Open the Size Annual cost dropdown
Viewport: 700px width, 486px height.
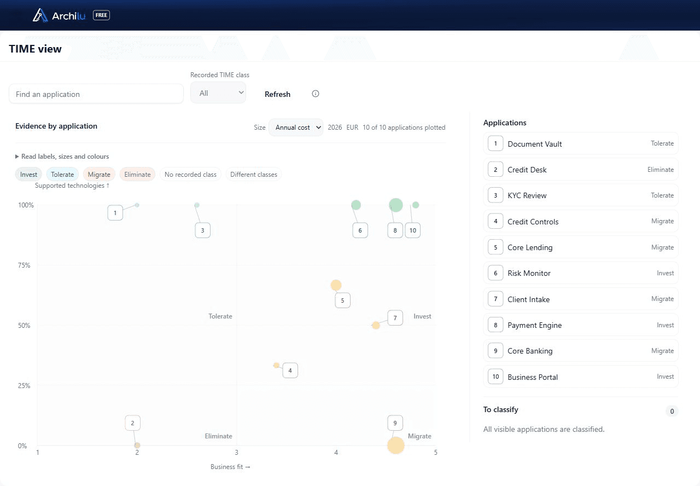tap(296, 128)
